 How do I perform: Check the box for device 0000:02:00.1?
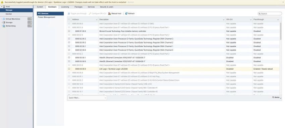pos(69,46)
